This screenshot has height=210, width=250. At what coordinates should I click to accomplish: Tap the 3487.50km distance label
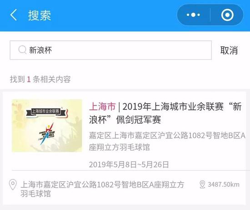(x=223, y=185)
